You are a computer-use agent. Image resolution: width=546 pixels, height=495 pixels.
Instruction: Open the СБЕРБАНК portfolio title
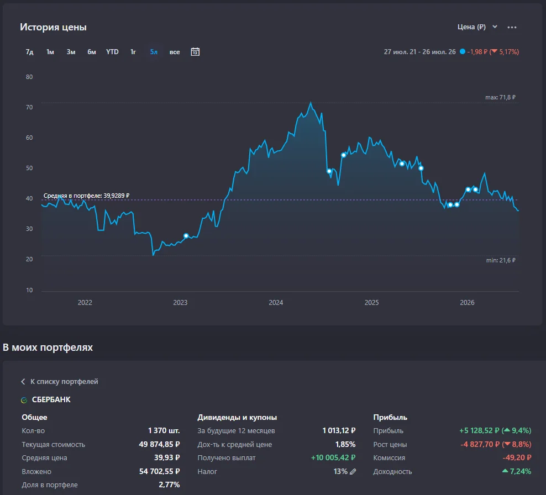point(51,399)
